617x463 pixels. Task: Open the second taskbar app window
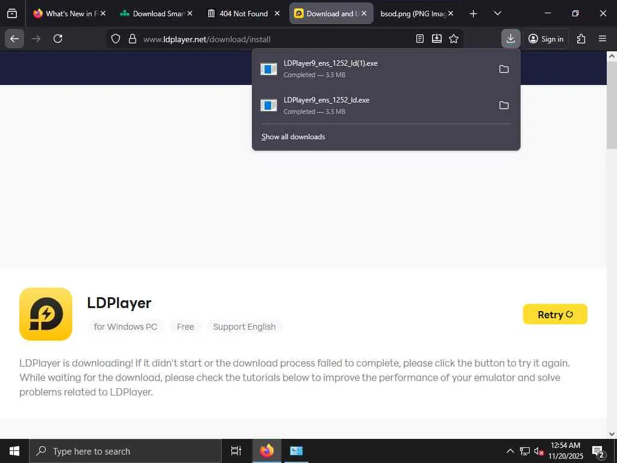pos(296,451)
